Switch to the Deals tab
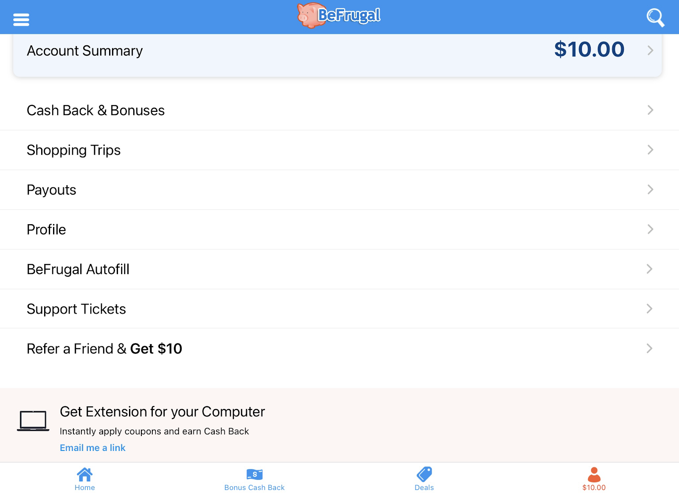Image resolution: width=679 pixels, height=495 pixels. [x=424, y=479]
